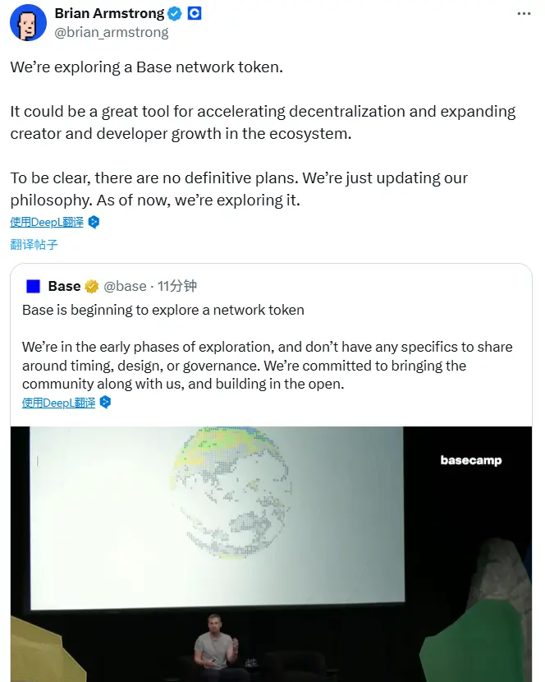
Task: Click the "使用DeepL翻译" link under the main tweet
Action: [46, 222]
